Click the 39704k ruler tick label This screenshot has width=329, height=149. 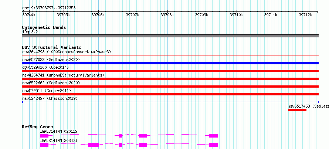29,15
